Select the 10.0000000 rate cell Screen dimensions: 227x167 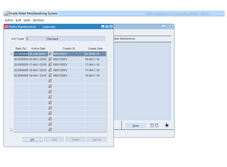coord(21,54)
